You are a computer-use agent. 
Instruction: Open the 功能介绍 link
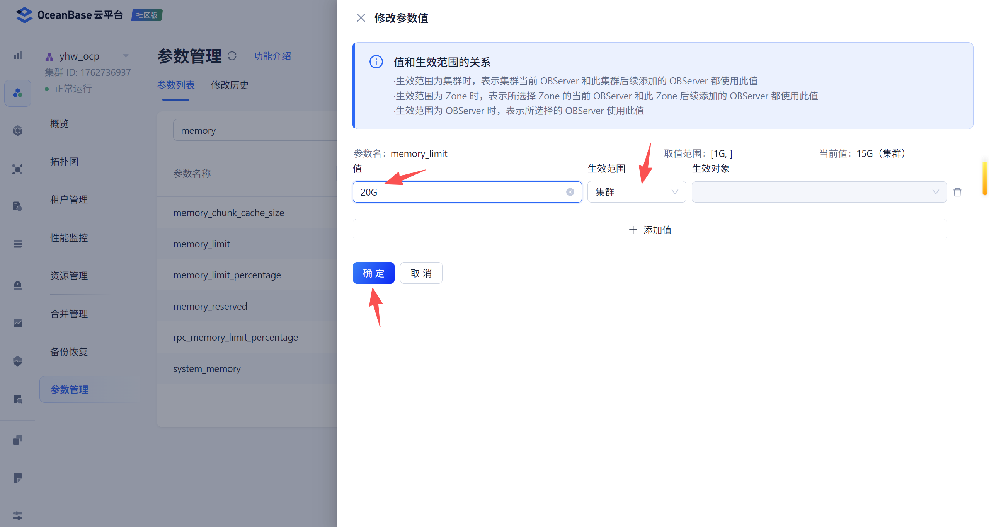272,56
